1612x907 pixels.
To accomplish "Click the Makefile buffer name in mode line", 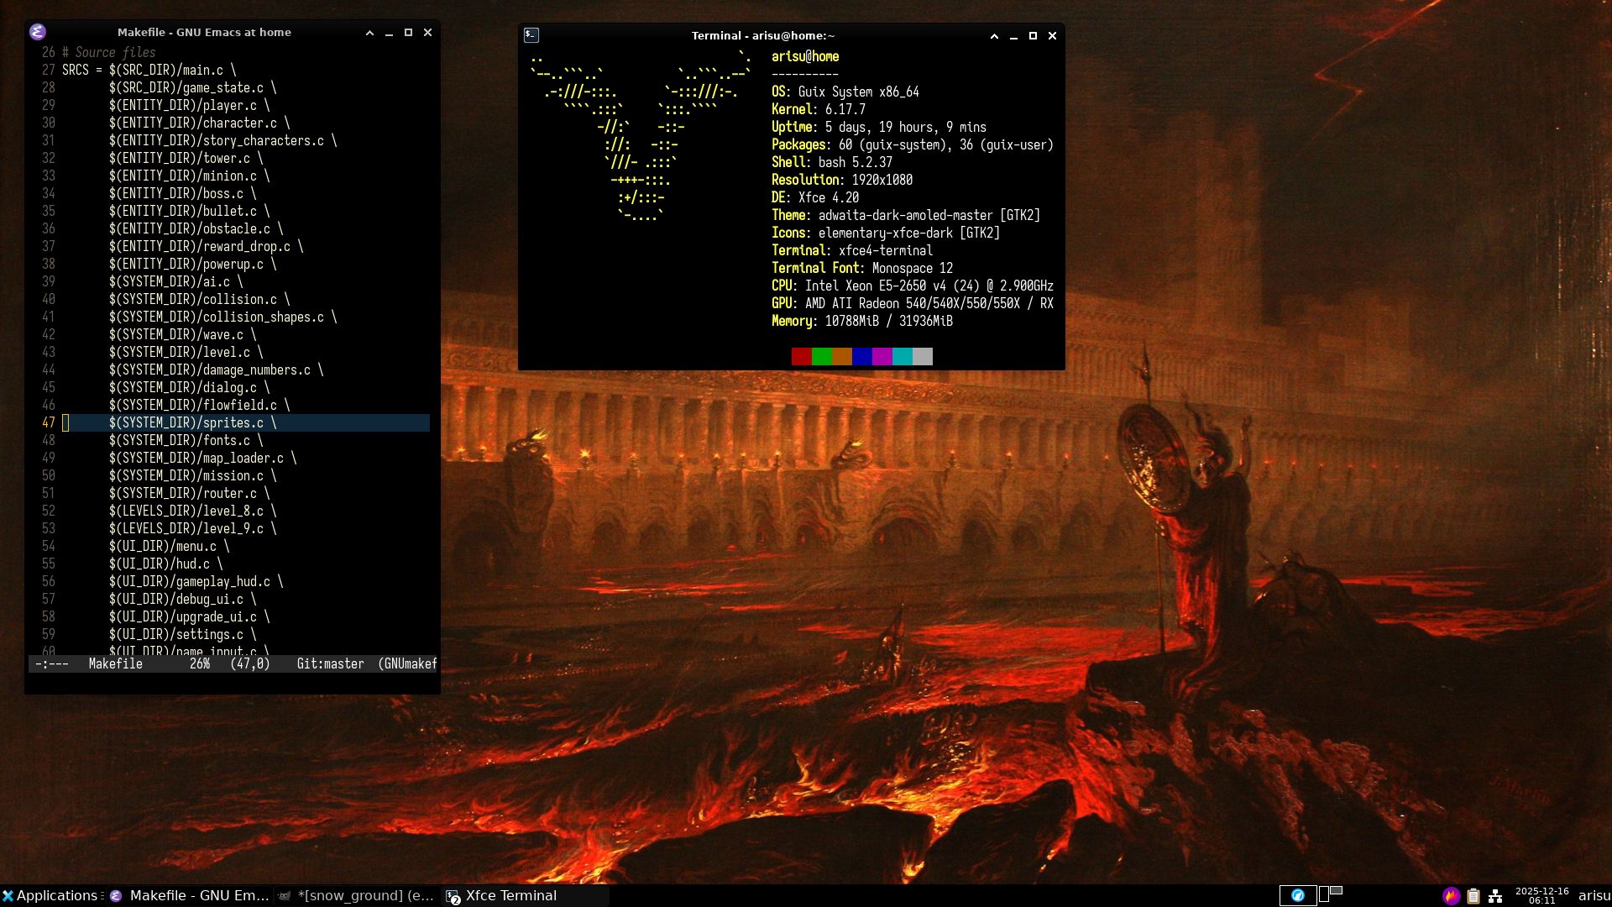I will pos(115,664).
